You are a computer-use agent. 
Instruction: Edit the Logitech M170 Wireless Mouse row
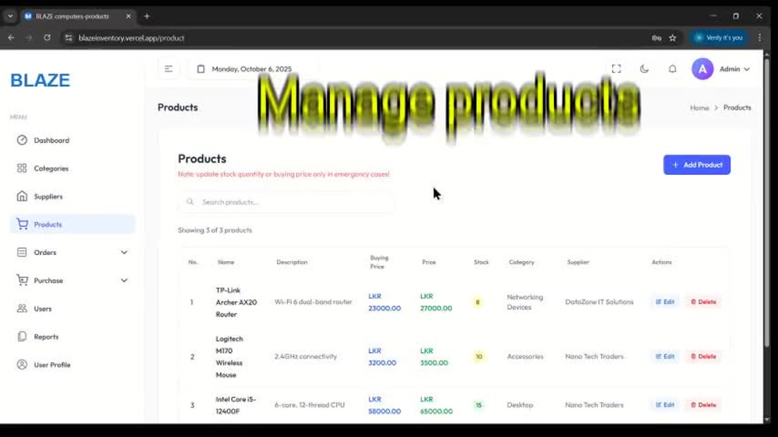tap(665, 356)
